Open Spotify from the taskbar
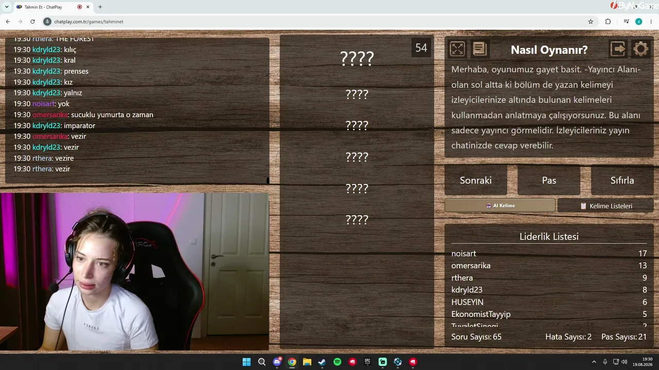Image resolution: width=659 pixels, height=370 pixels. click(x=337, y=362)
